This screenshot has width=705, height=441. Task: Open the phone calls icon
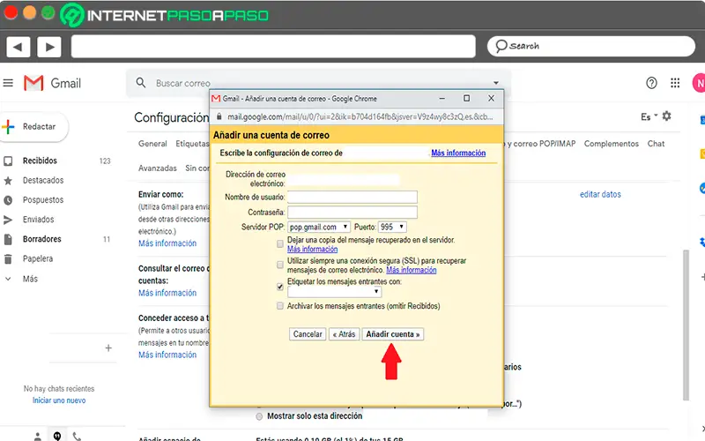pyautogui.click(x=77, y=436)
